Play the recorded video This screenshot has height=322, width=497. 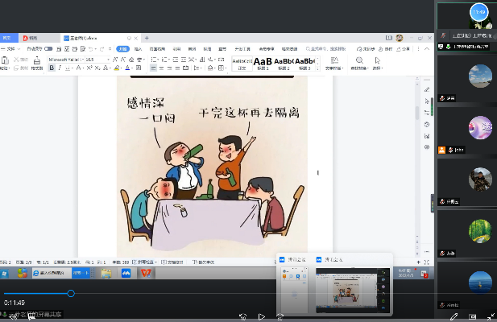pos(260,316)
